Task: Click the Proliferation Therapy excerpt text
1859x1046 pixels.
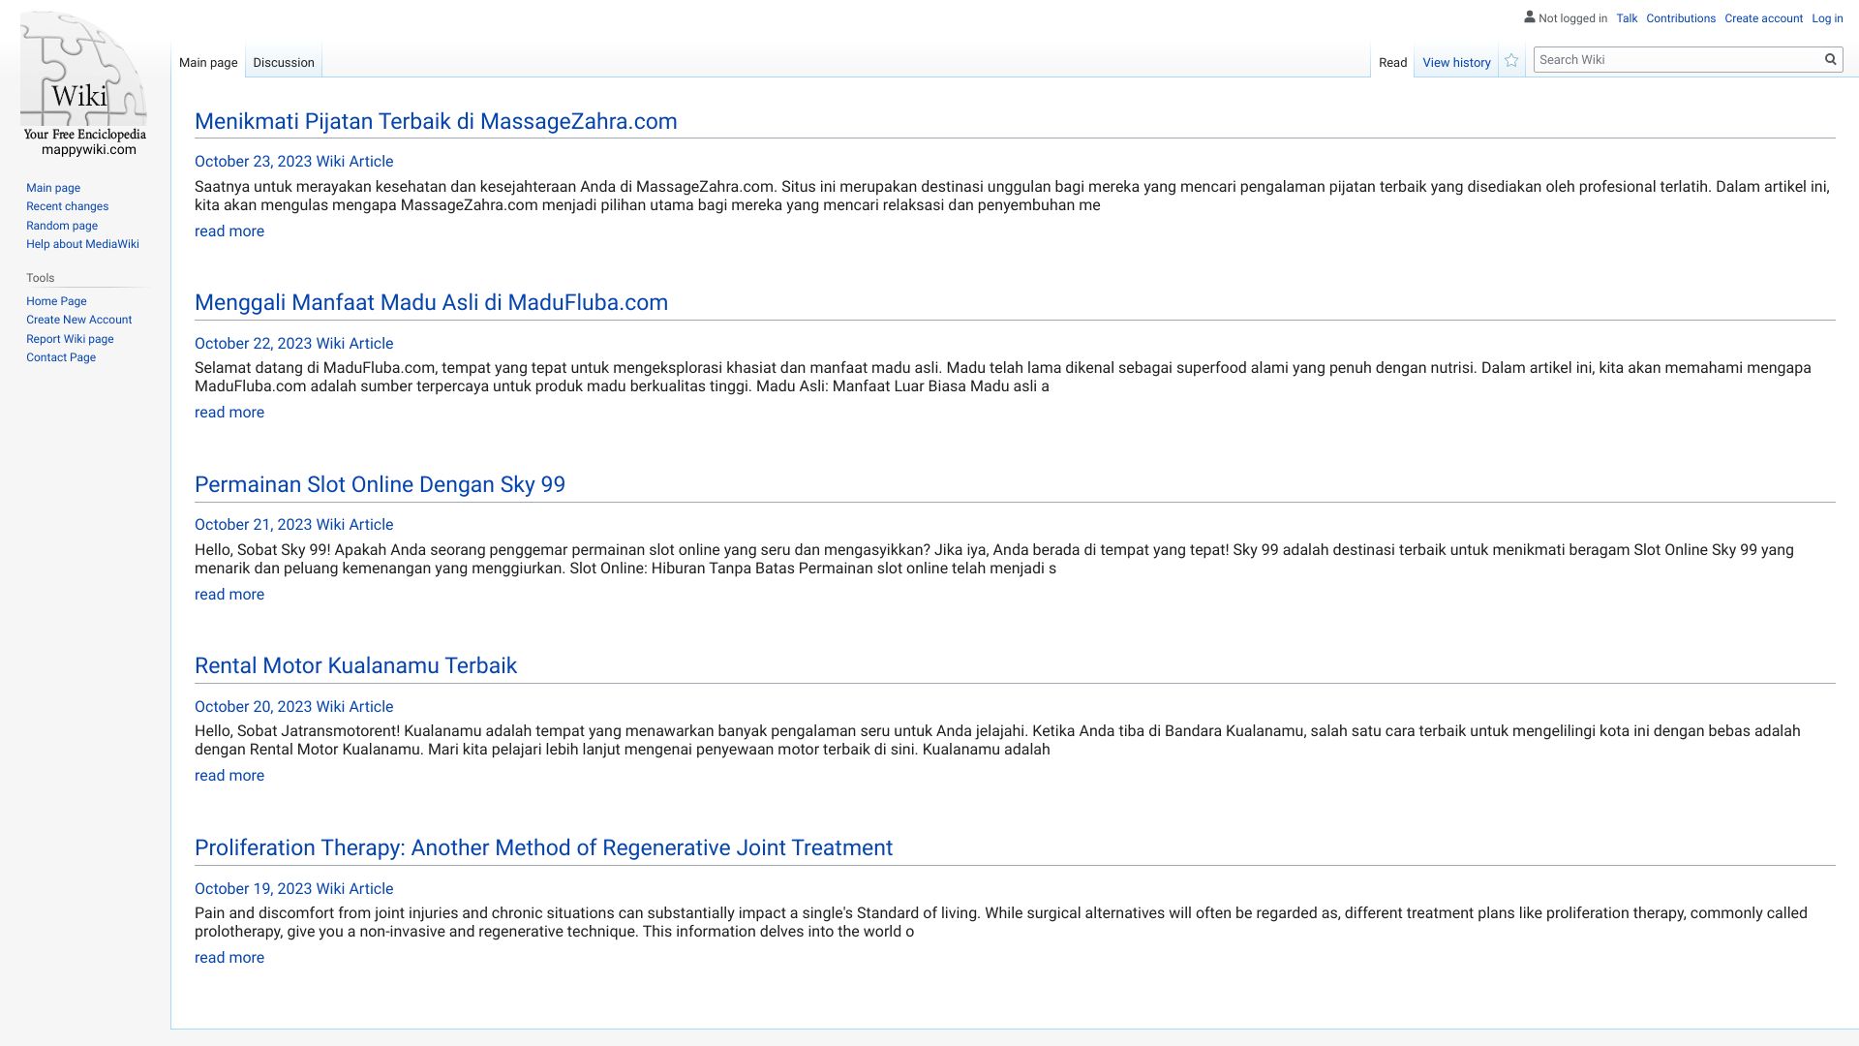Action: click(x=1001, y=922)
